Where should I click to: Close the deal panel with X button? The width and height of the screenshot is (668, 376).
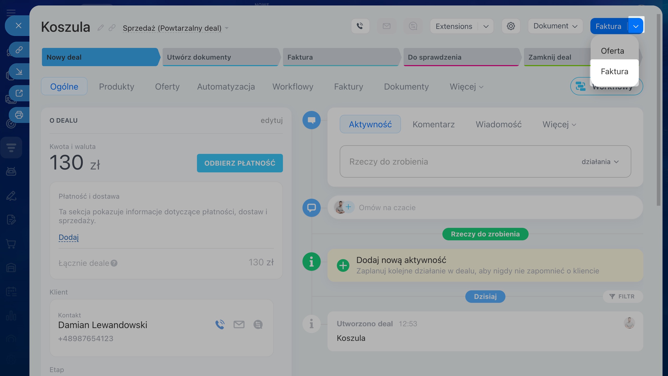pyautogui.click(x=18, y=26)
